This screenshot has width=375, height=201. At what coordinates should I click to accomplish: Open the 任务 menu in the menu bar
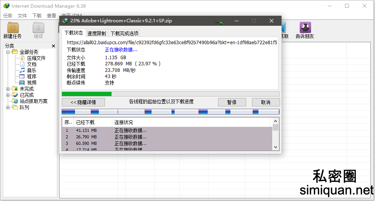click(x=8, y=16)
